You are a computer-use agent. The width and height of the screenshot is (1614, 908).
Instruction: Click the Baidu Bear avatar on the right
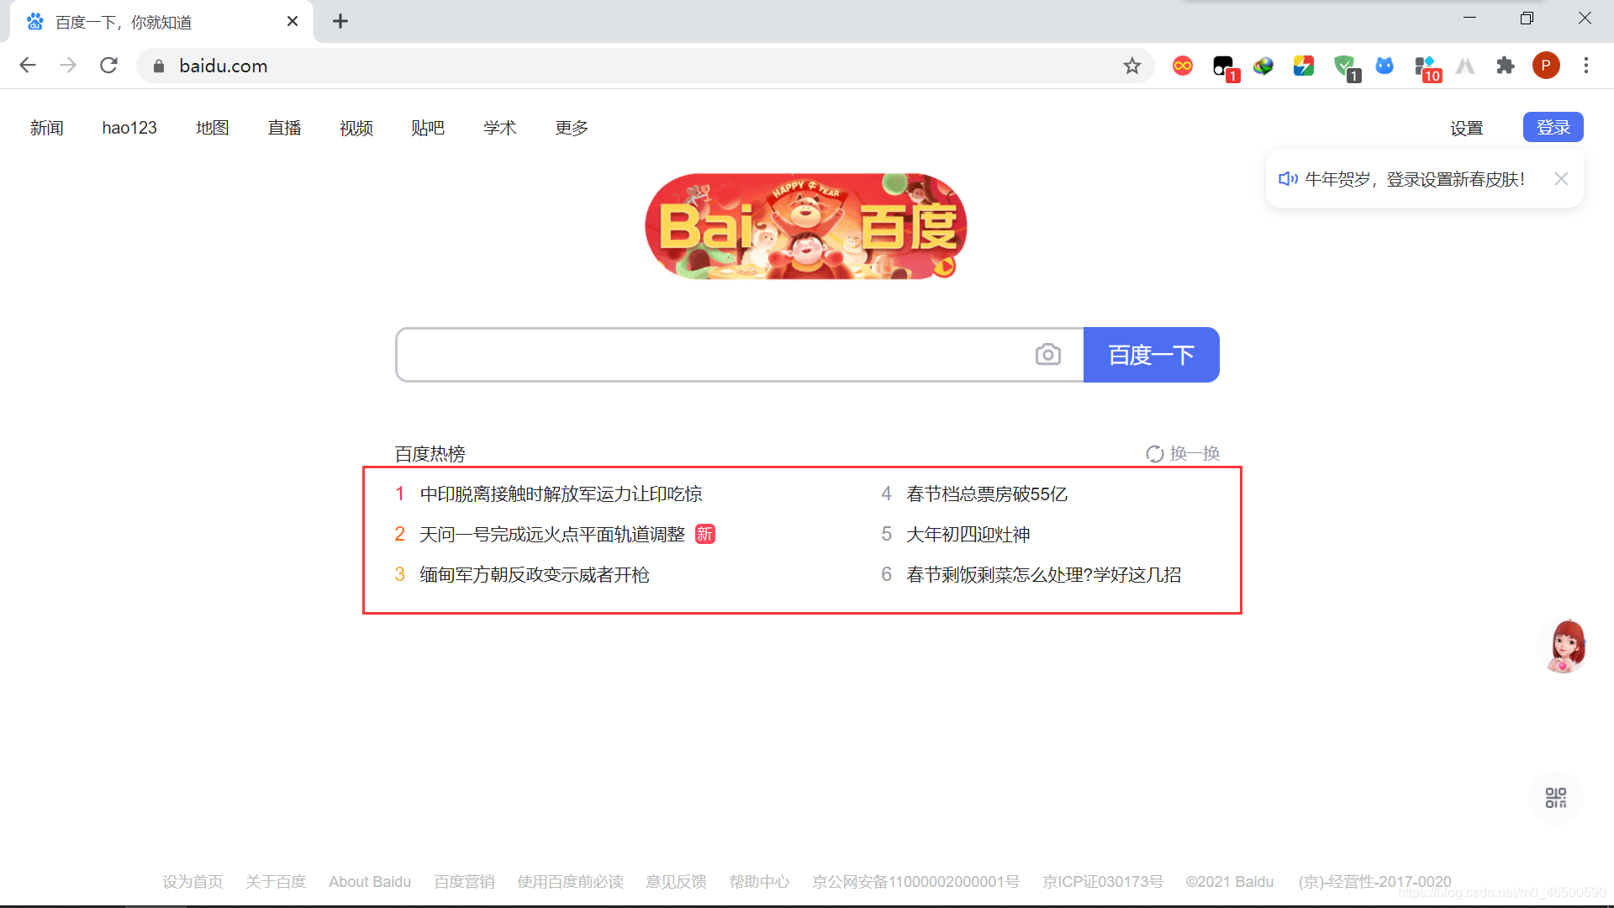(x=1563, y=646)
